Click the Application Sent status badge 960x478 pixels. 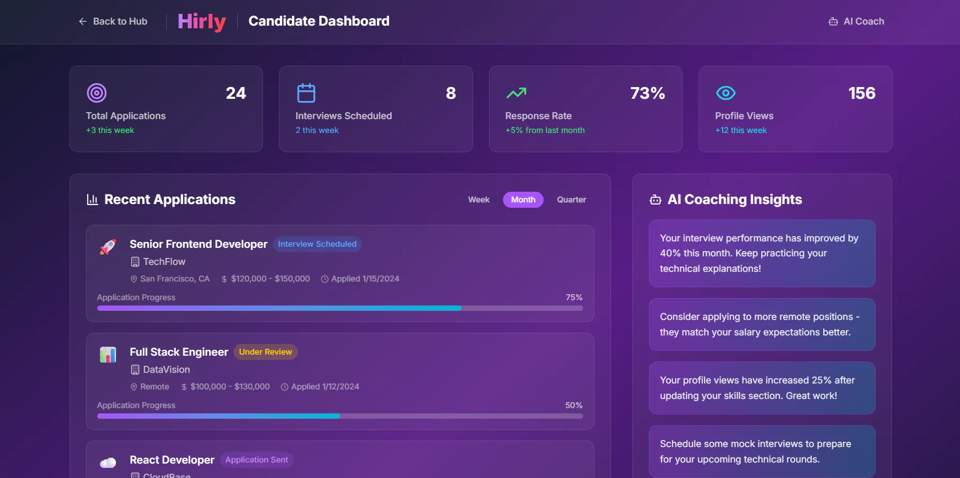tap(257, 460)
